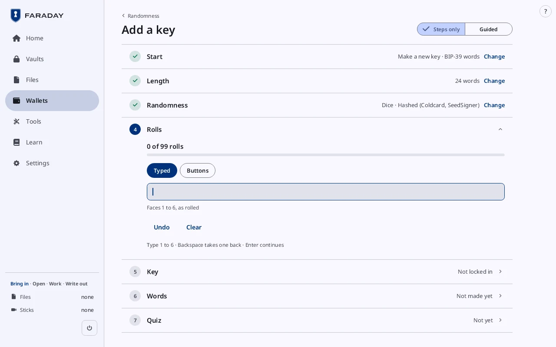
Task: Click the green checkmark beside Start
Action: (x=135, y=56)
